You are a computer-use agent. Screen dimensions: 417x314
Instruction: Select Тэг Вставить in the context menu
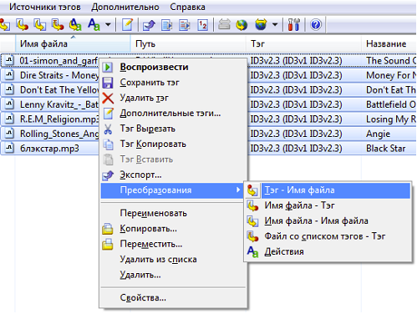173,160
